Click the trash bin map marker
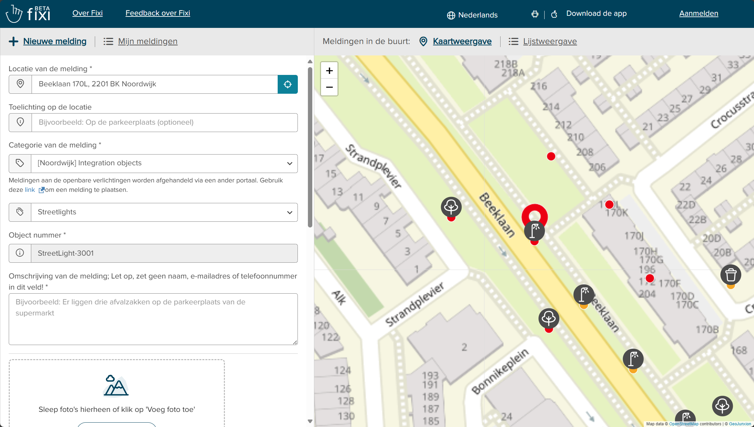The height and width of the screenshot is (427, 754). 730,275
